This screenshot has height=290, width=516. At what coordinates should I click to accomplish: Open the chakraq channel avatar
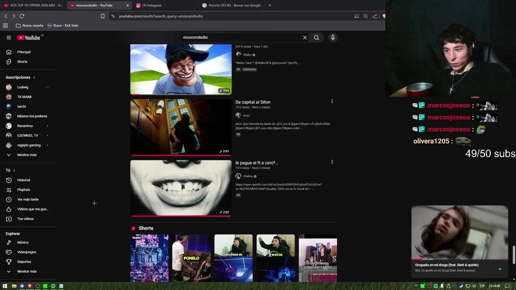pyautogui.click(x=238, y=176)
